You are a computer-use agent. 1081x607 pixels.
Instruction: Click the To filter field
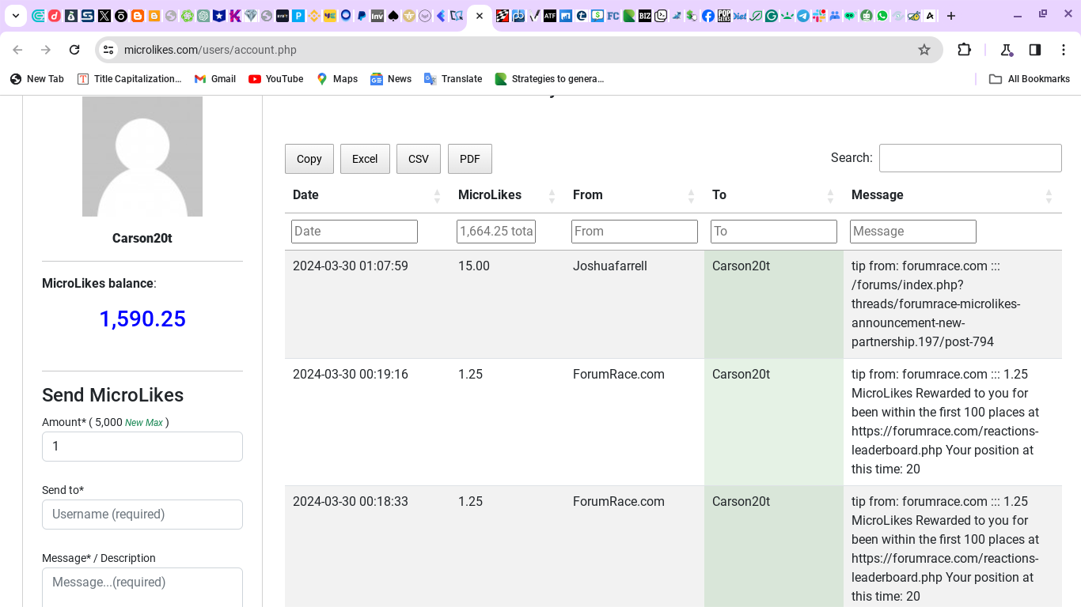(x=774, y=232)
